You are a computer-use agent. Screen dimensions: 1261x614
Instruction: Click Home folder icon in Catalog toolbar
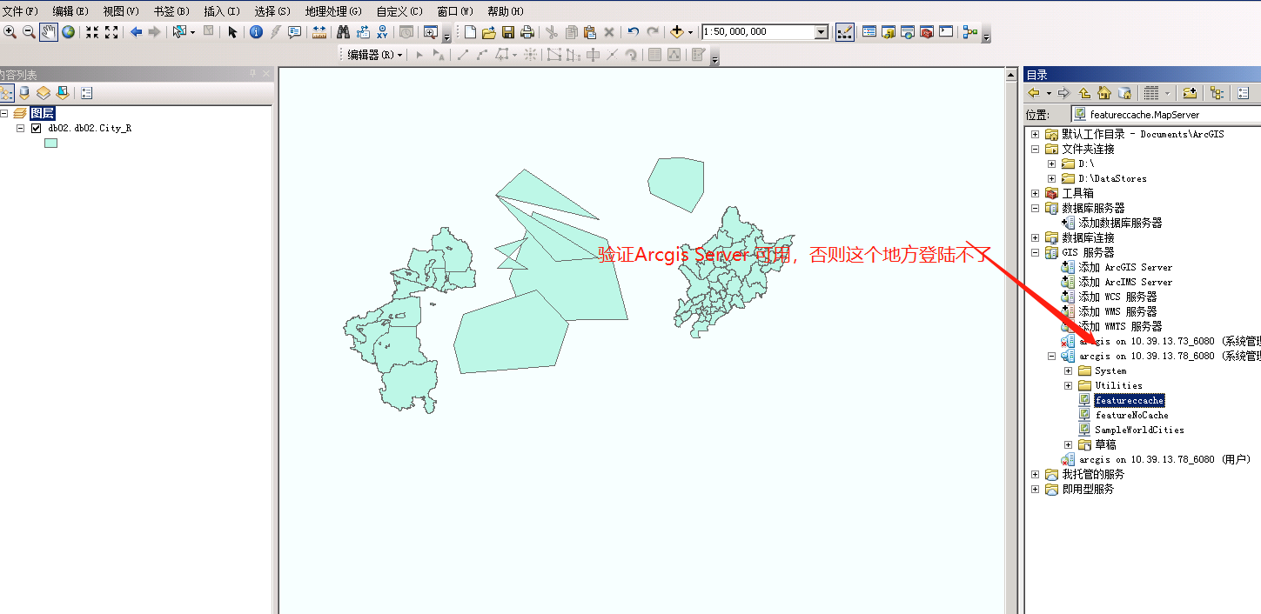tap(1103, 93)
